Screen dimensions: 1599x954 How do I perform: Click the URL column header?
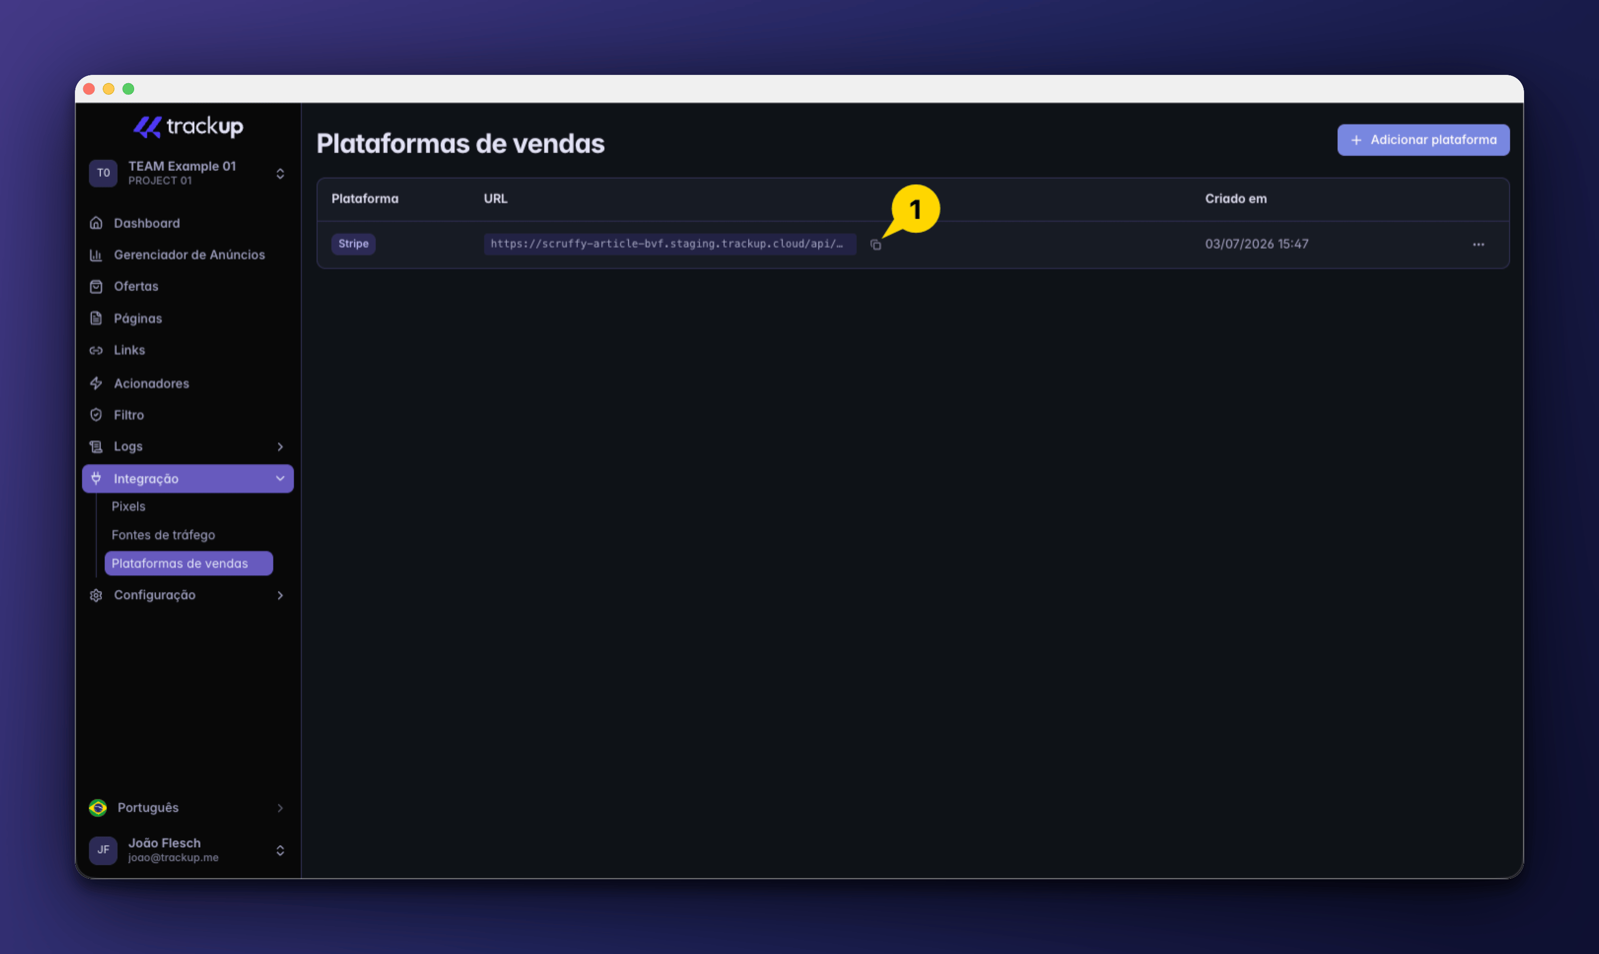(x=495, y=198)
